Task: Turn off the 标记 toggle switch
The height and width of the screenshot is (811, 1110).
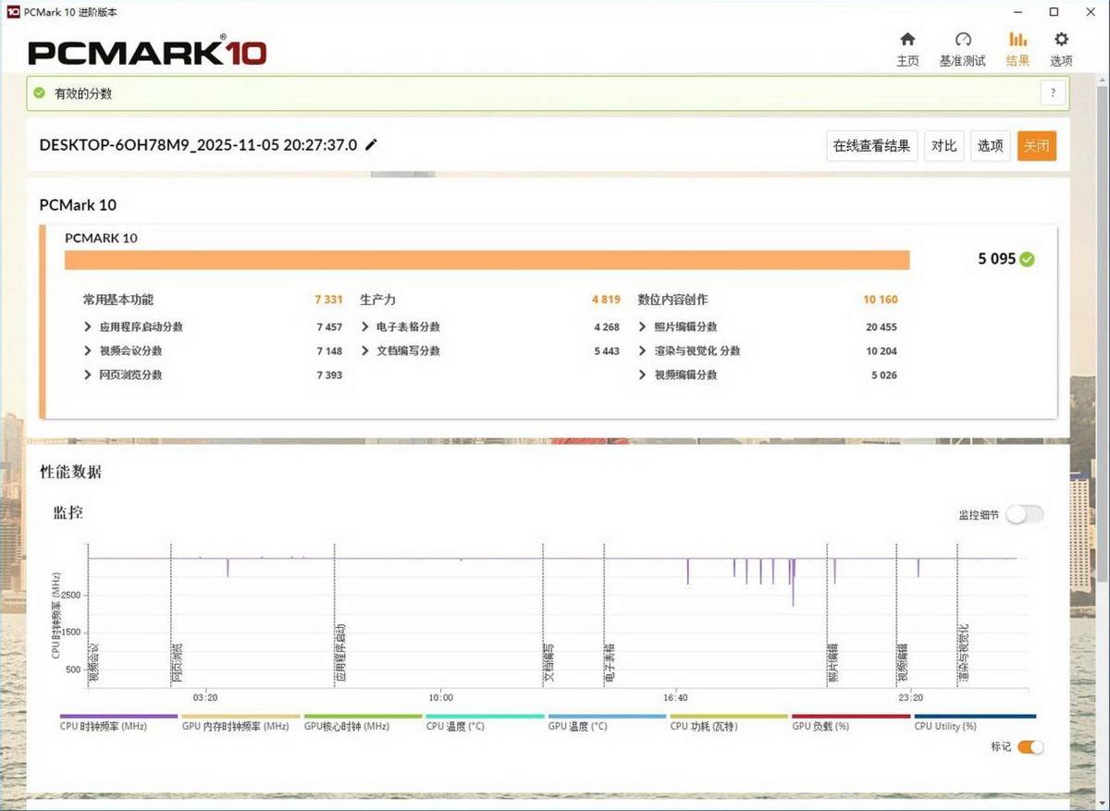Action: tap(1030, 747)
